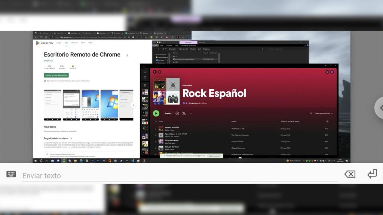Open album The Platinum Collection

(x=240, y=135)
